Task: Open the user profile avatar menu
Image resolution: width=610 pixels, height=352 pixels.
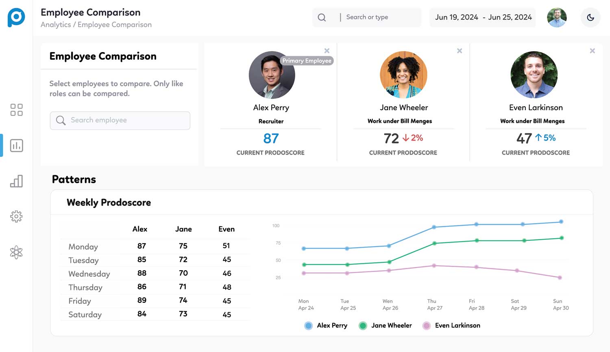Action: pos(557,17)
